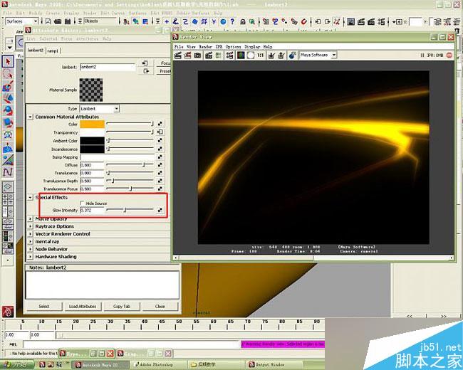Select the Lasso tool in toolbox
Viewport: 463px width, 370px height.
[x=9, y=73]
